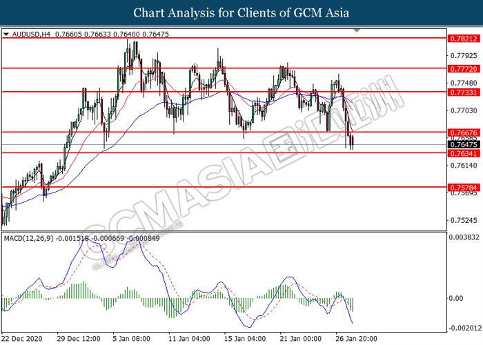Click the 22 Dec 2020 time label

point(22,339)
